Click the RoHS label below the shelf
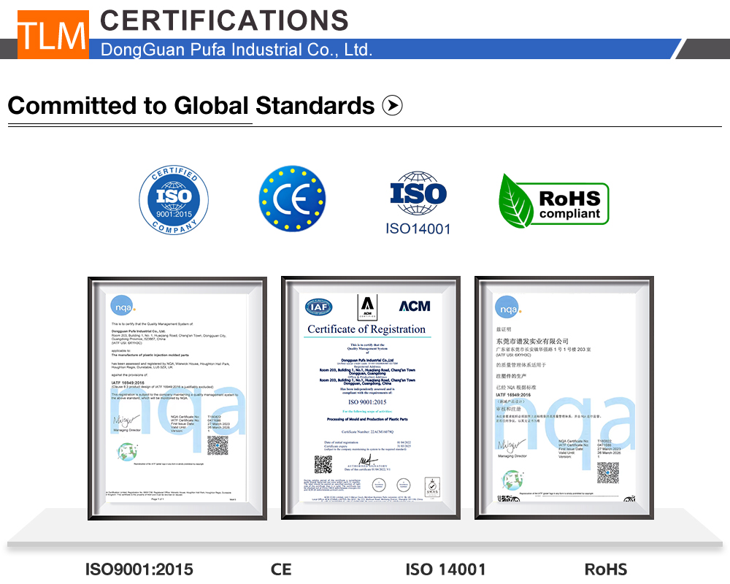 [x=606, y=569]
